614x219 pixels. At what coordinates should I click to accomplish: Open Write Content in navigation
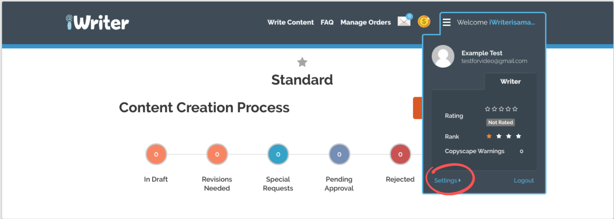(290, 22)
